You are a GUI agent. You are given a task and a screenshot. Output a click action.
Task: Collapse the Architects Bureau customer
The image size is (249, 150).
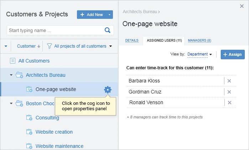point(11,75)
